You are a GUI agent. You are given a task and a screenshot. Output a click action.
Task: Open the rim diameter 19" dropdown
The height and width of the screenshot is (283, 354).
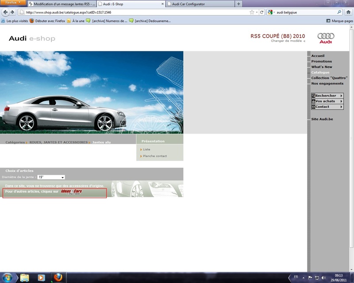51,177
